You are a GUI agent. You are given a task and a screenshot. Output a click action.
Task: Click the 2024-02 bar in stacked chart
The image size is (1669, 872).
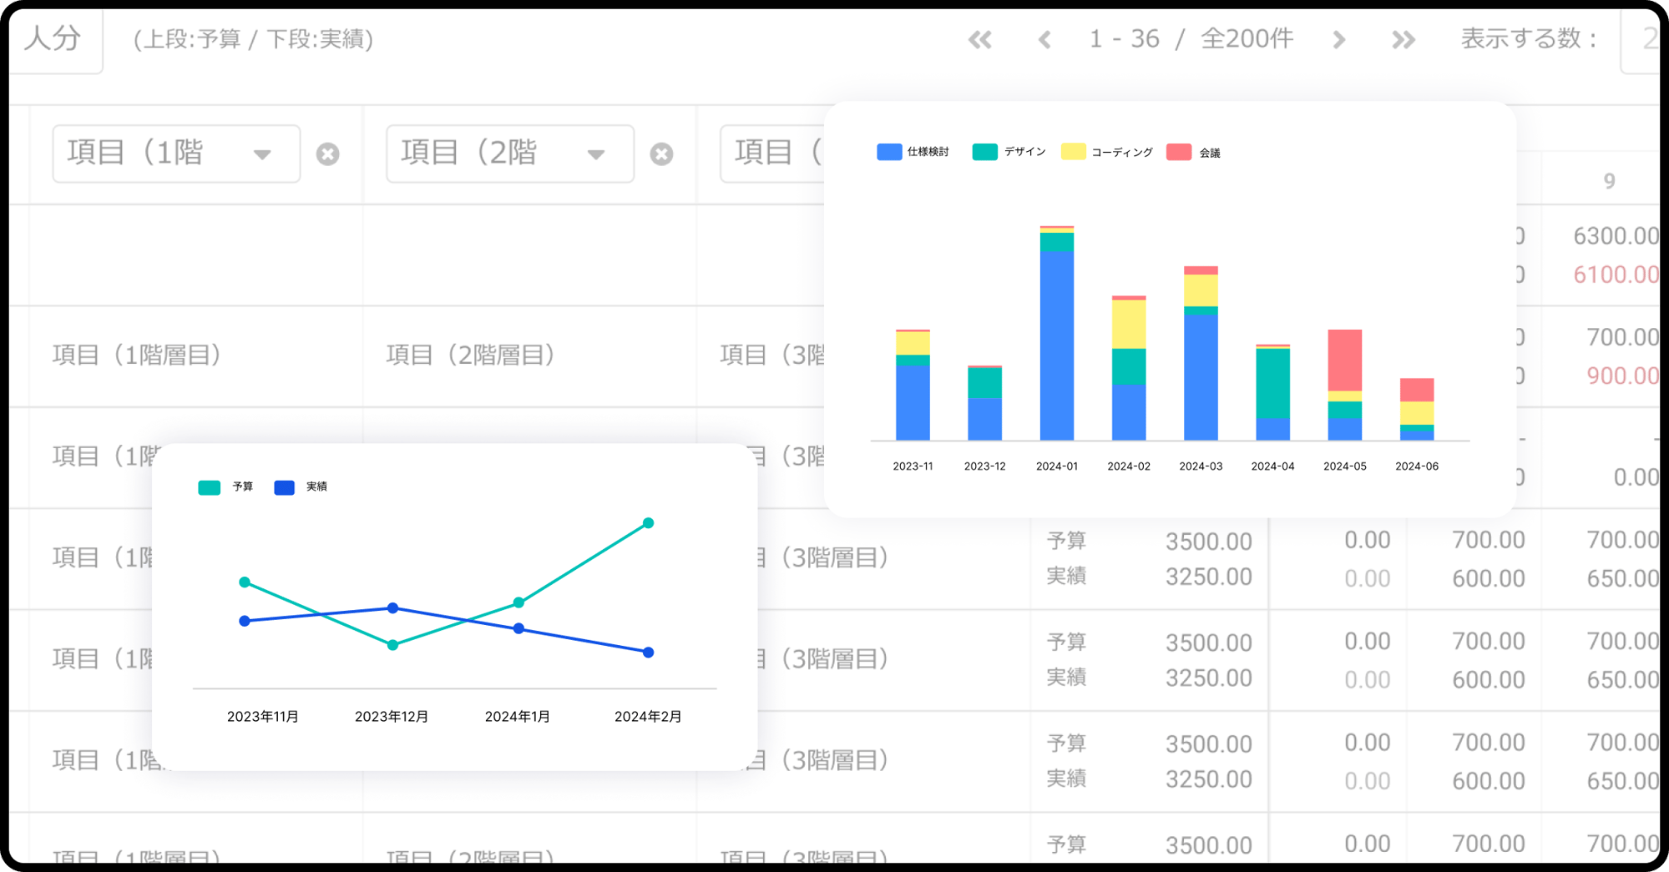coord(1129,368)
